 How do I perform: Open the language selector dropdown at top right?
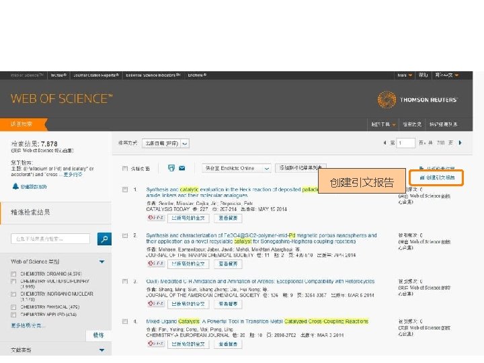447,75
